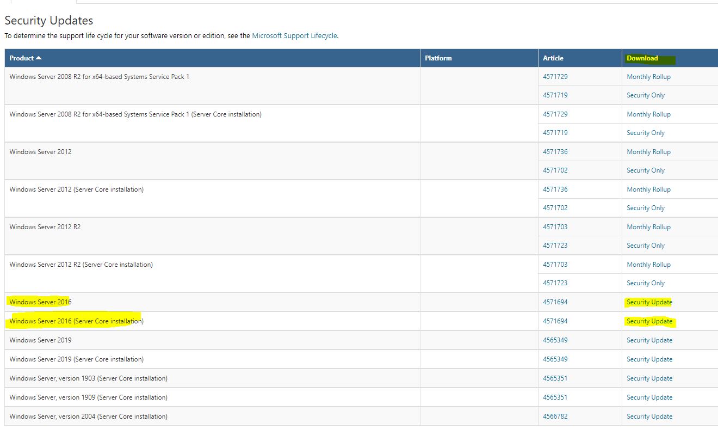Open article 4571719 for 2008 R2 Server Core

pyautogui.click(x=555, y=133)
